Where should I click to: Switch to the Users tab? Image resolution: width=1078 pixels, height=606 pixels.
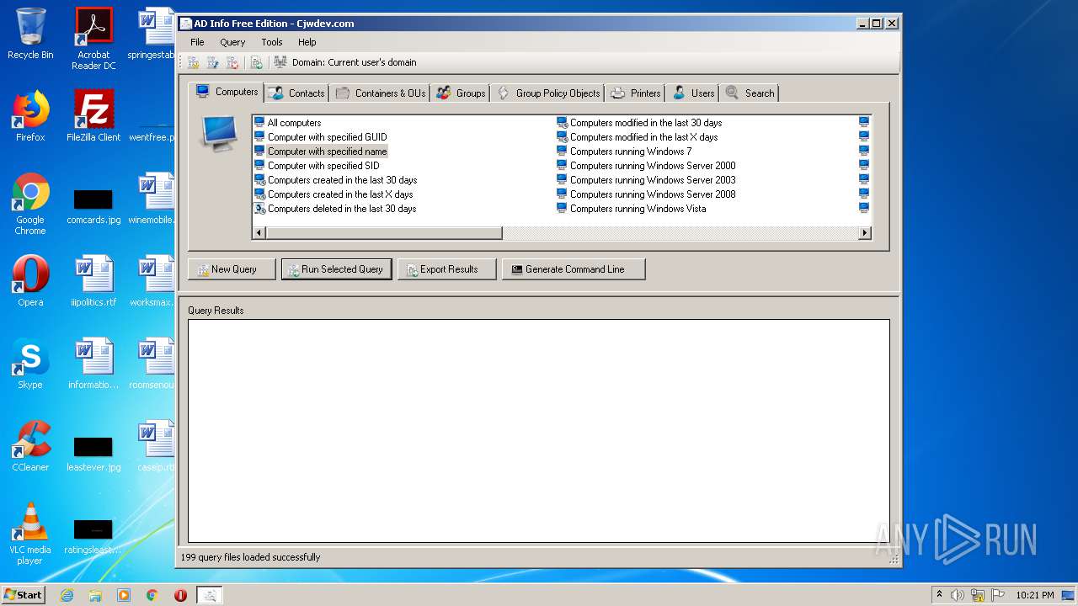[693, 93]
